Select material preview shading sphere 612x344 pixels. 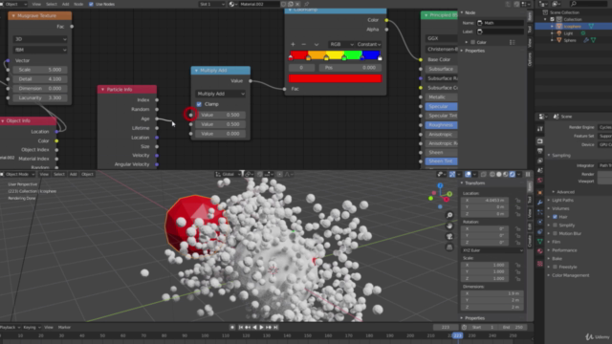[506, 174]
